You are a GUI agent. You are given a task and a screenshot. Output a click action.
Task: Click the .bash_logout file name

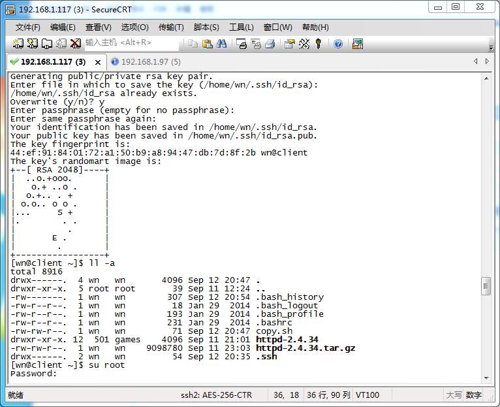pos(287,306)
